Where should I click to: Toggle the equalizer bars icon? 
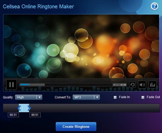[x=153, y=85]
